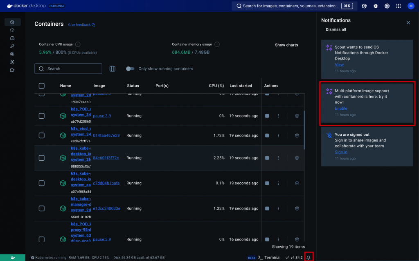Screen dimensions: 419x261
Task: Open more actions menu for the e1dcc3400d3e row
Action: coord(278,208)
